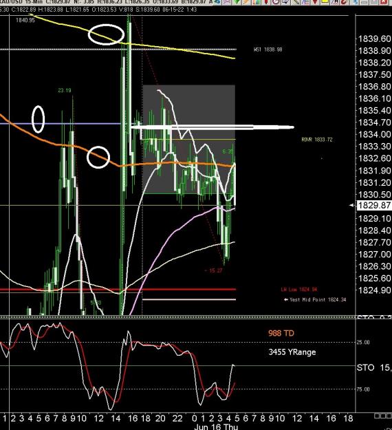Click the middle small box on time axis
This screenshot has width=392, height=430.
tap(384, 416)
